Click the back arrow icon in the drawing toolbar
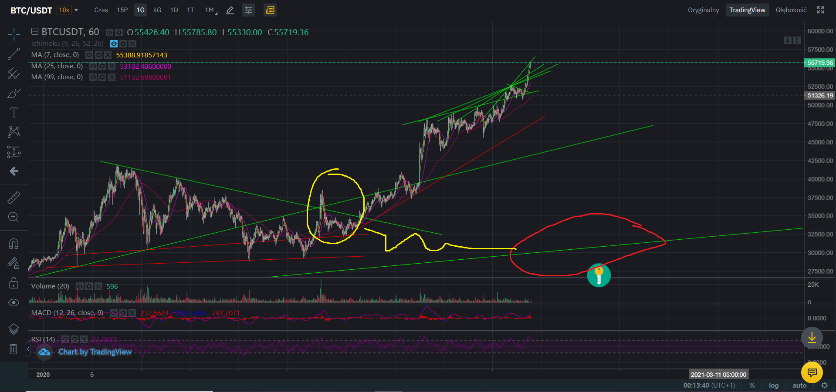The height and width of the screenshot is (392, 836). (14, 171)
